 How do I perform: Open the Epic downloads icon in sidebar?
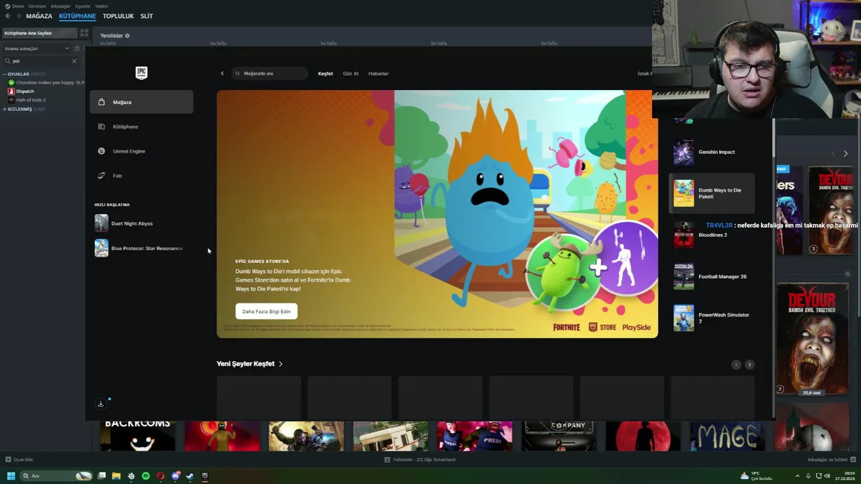click(x=101, y=403)
